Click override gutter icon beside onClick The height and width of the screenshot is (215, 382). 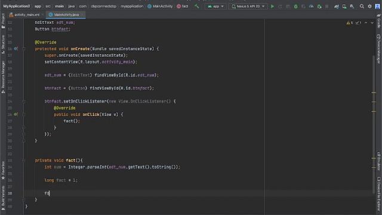pyautogui.click(x=16, y=114)
